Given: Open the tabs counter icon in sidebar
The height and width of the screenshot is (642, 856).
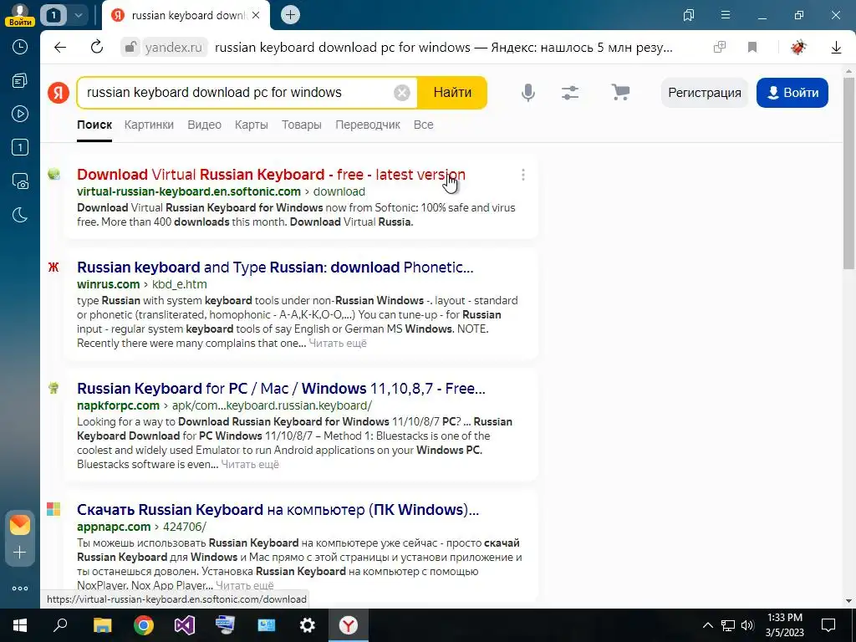Looking at the screenshot, I should [20, 147].
